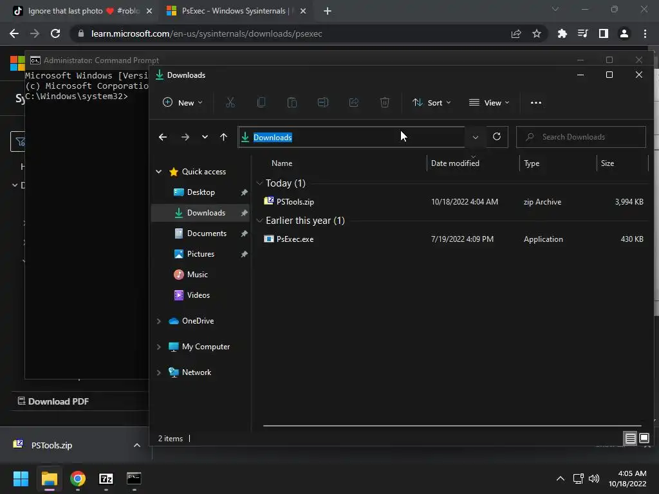The width and height of the screenshot is (659, 494).
Task: Collapse the Today group
Action: point(260,183)
